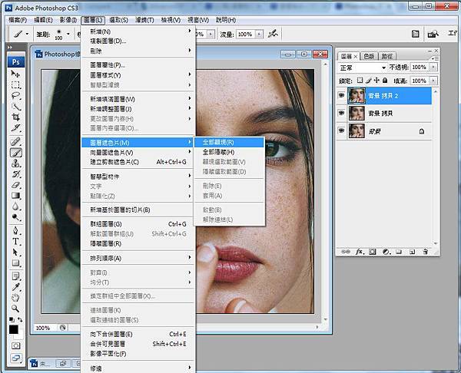Select the Zoom tool
This screenshot has width=461, height=373.
coord(15,309)
